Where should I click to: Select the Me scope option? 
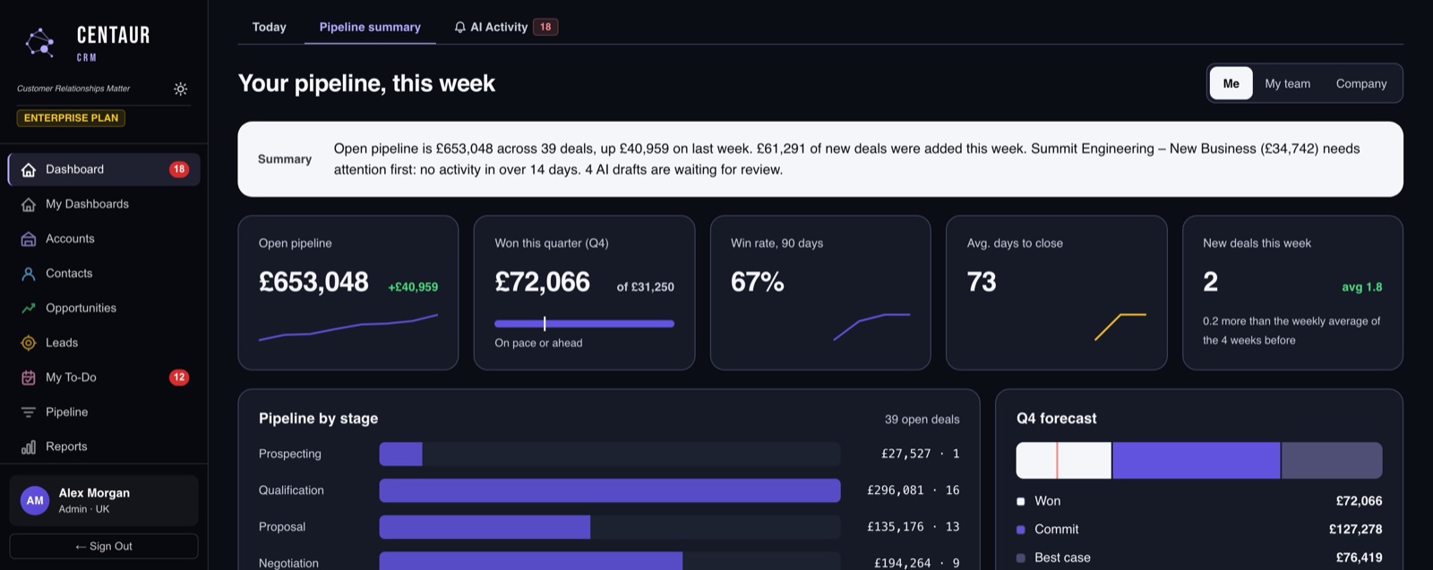(x=1231, y=83)
